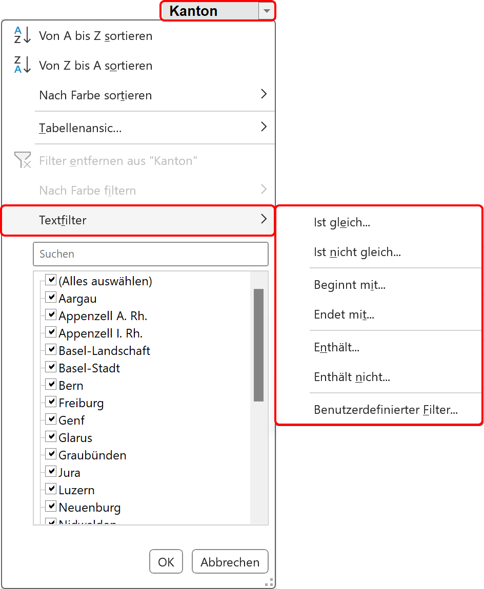Open the Textfilter submenu
The width and height of the screenshot is (484, 589).
(x=138, y=220)
